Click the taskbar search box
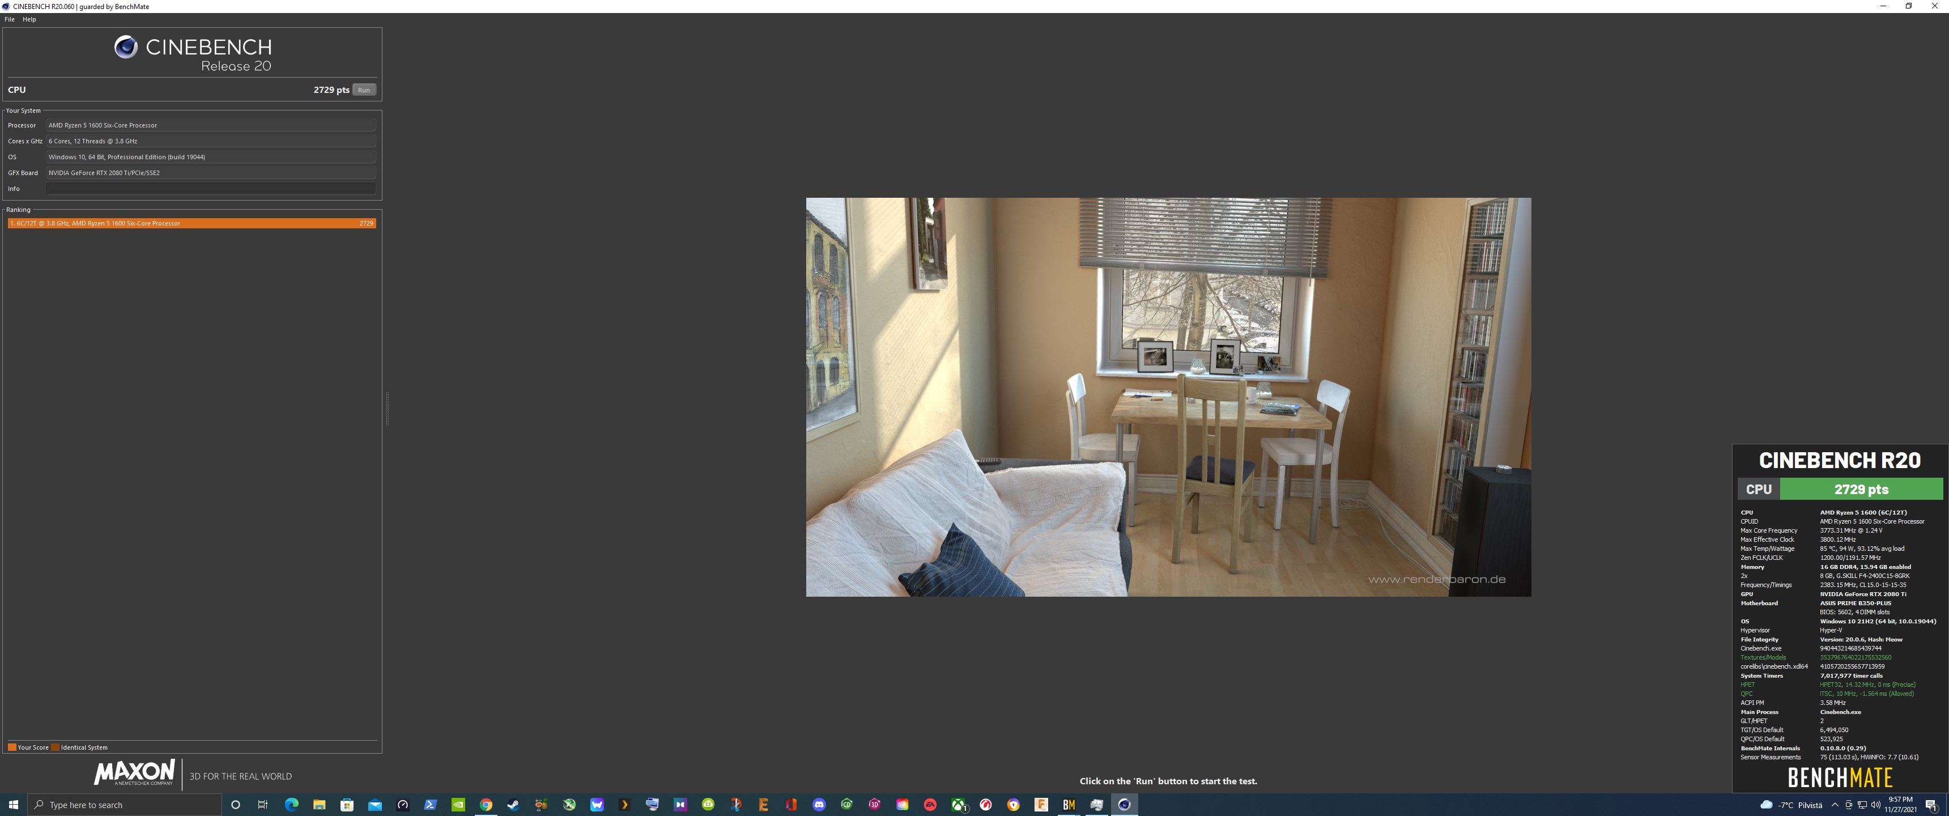 tap(125, 805)
